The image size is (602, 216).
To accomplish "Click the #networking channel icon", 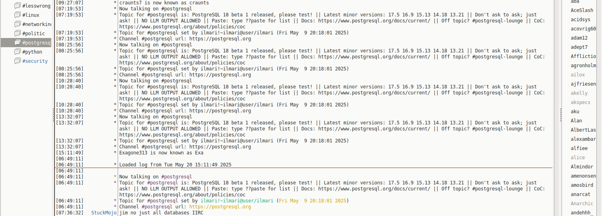I will pos(17,24).
